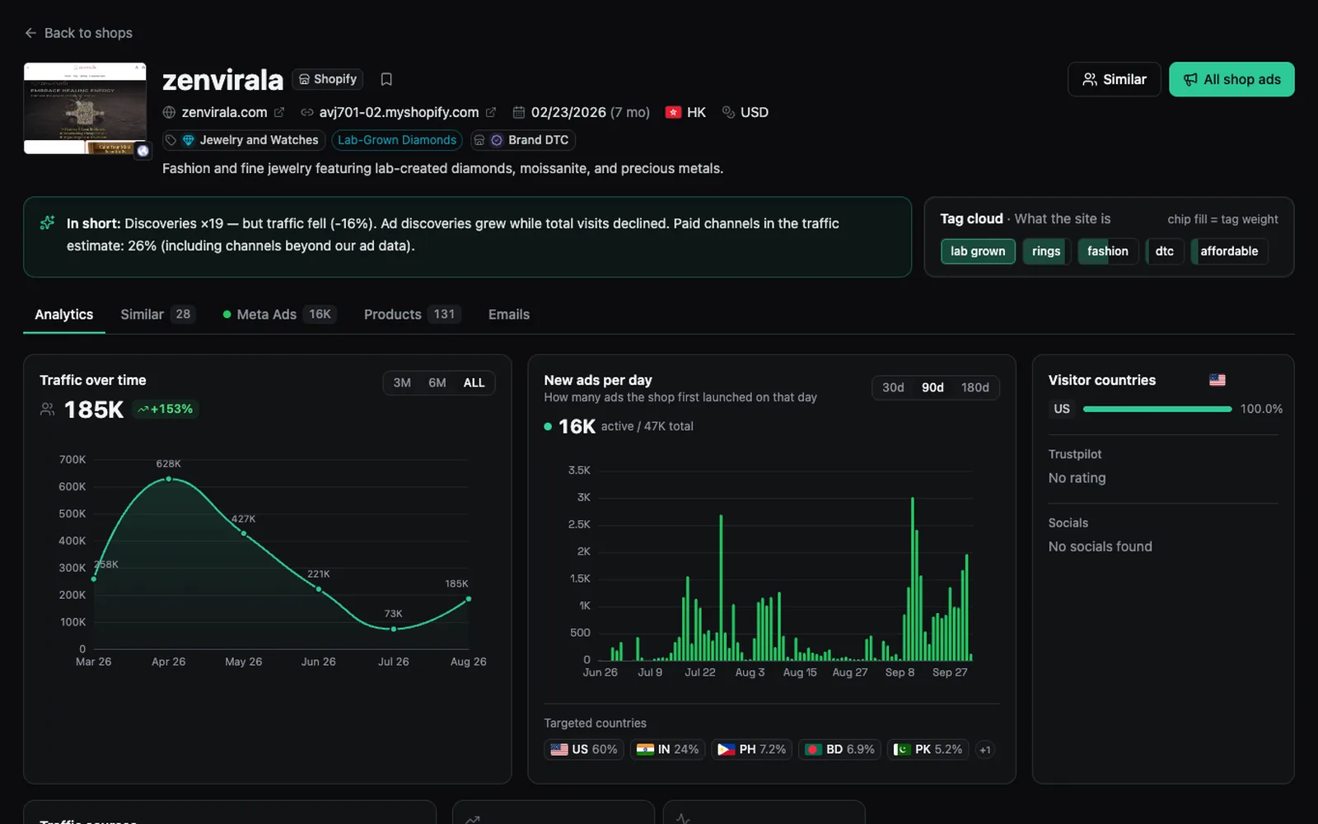Click the All shop ads button

1232,79
